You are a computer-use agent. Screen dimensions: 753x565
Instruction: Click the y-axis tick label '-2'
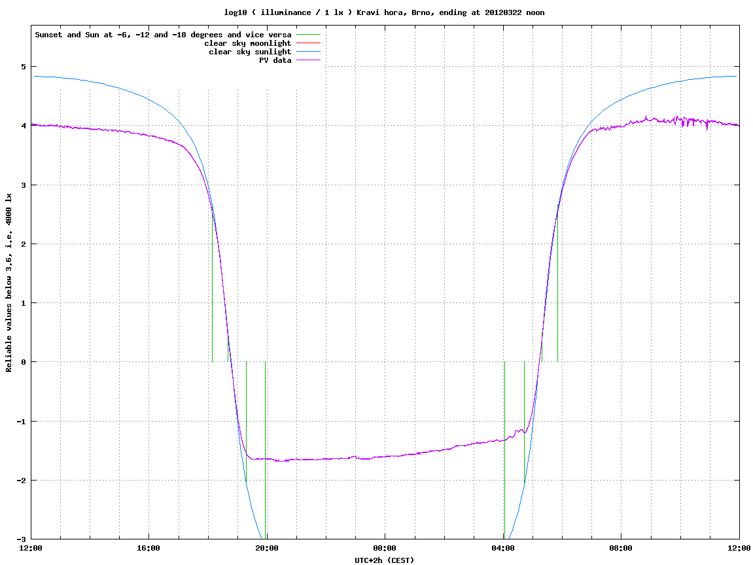pos(21,481)
